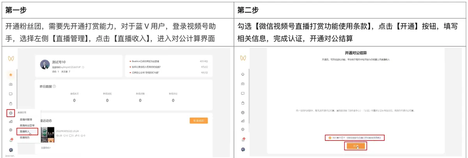This screenshot has width=468, height=158.
Task: Click the live management icon in the second-step sidebar
Action: point(243,112)
